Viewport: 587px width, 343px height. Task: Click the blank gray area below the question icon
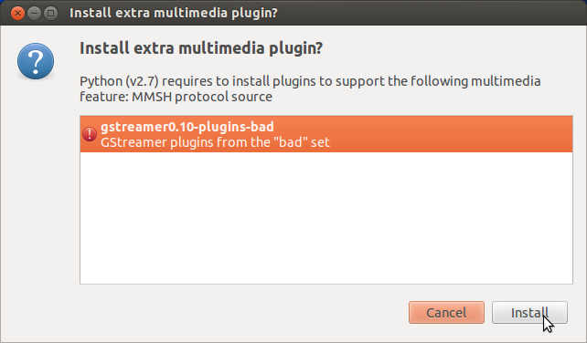click(x=36, y=187)
